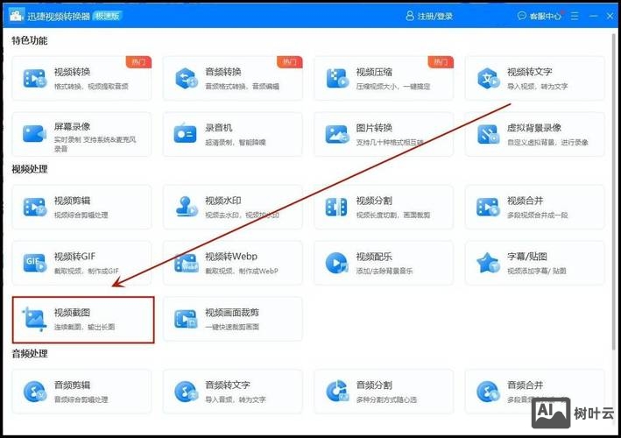This screenshot has height=438, width=621.
Task: Select the 视频水印 watermark stamp icon
Action: point(187,207)
